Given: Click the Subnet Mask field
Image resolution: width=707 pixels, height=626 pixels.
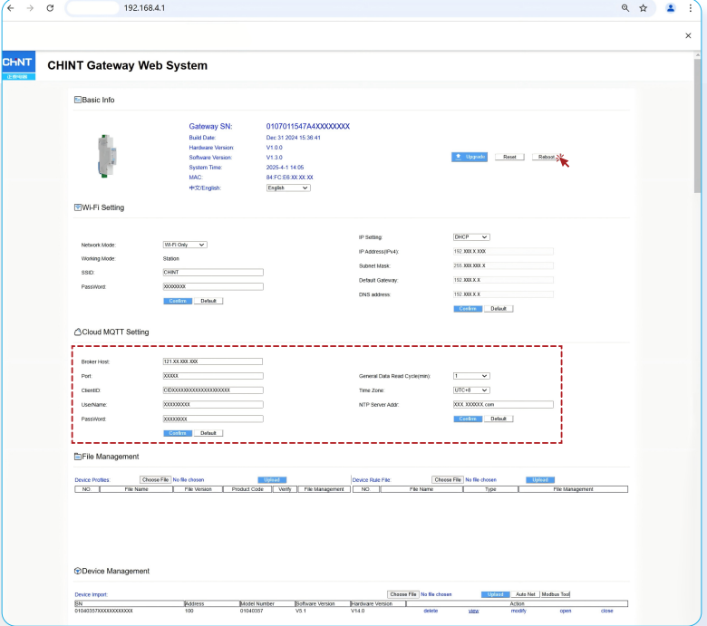Looking at the screenshot, I should pyautogui.click(x=503, y=266).
